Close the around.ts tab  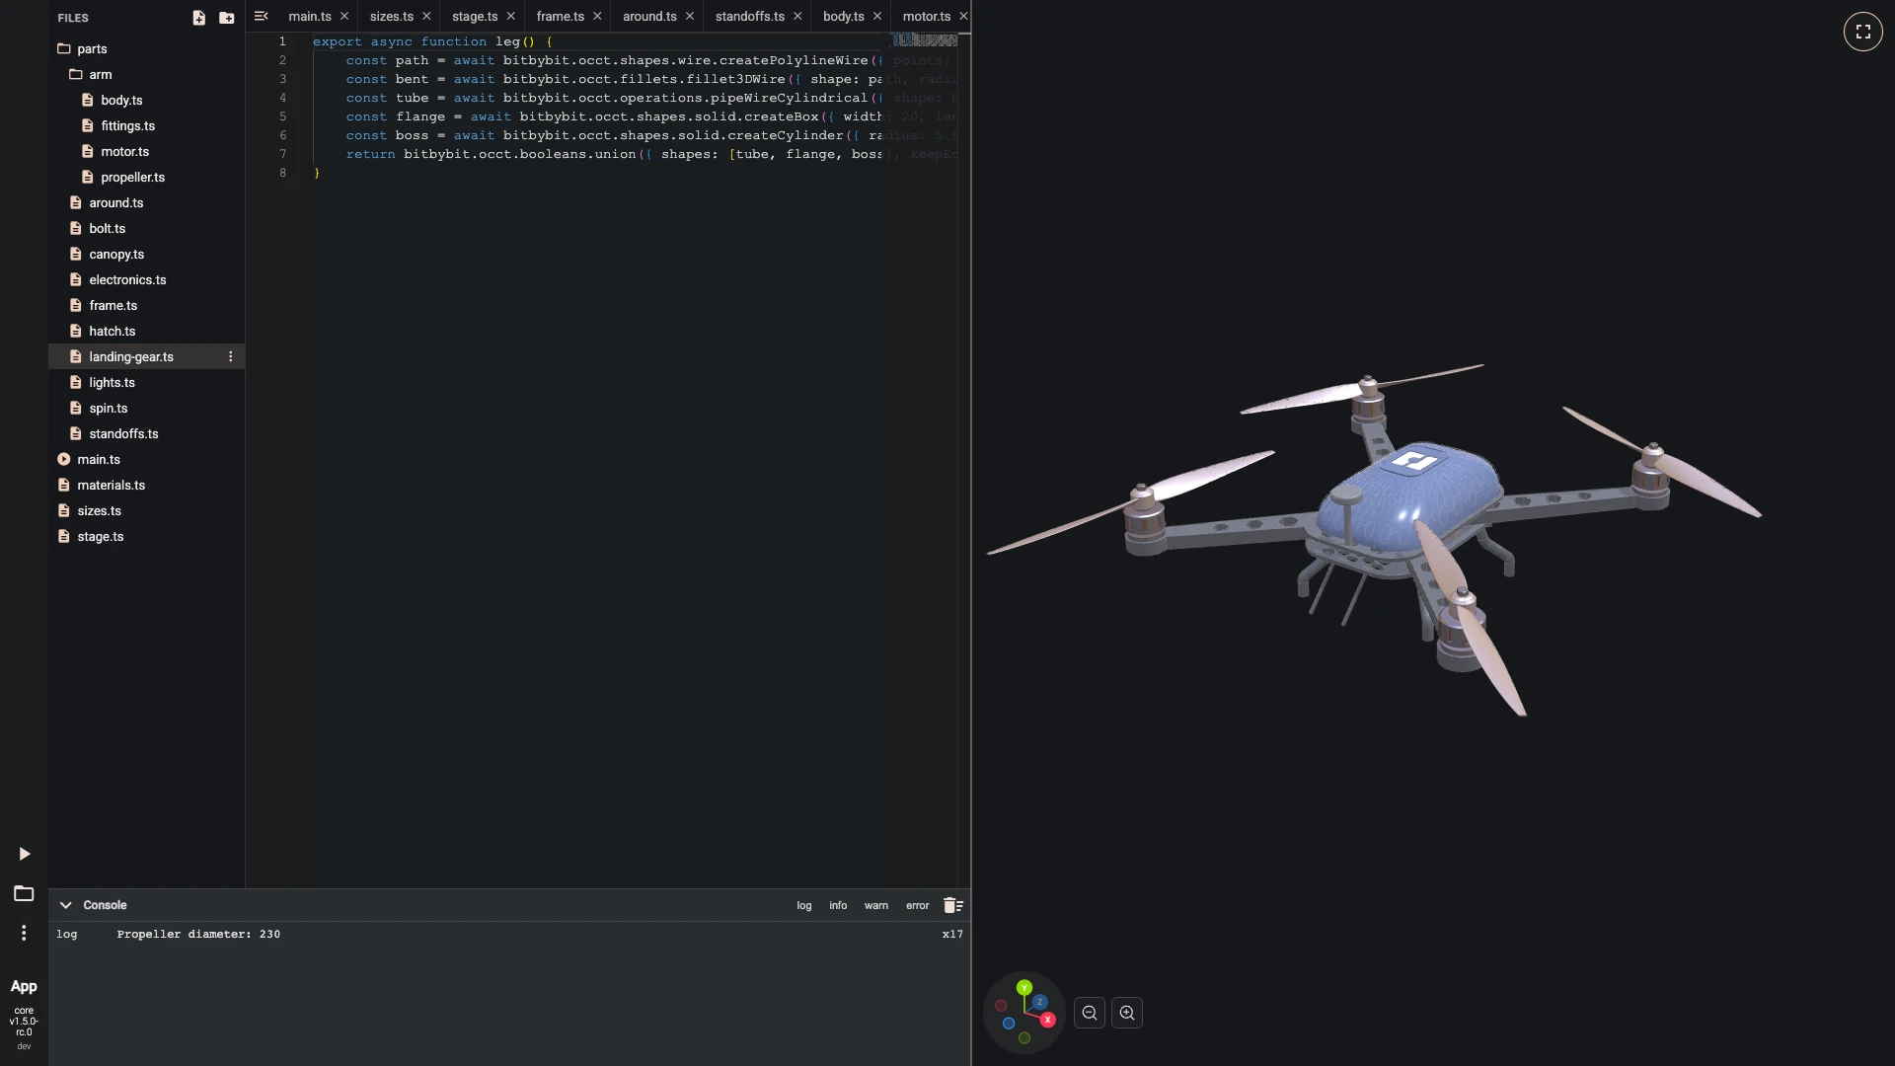point(690,16)
